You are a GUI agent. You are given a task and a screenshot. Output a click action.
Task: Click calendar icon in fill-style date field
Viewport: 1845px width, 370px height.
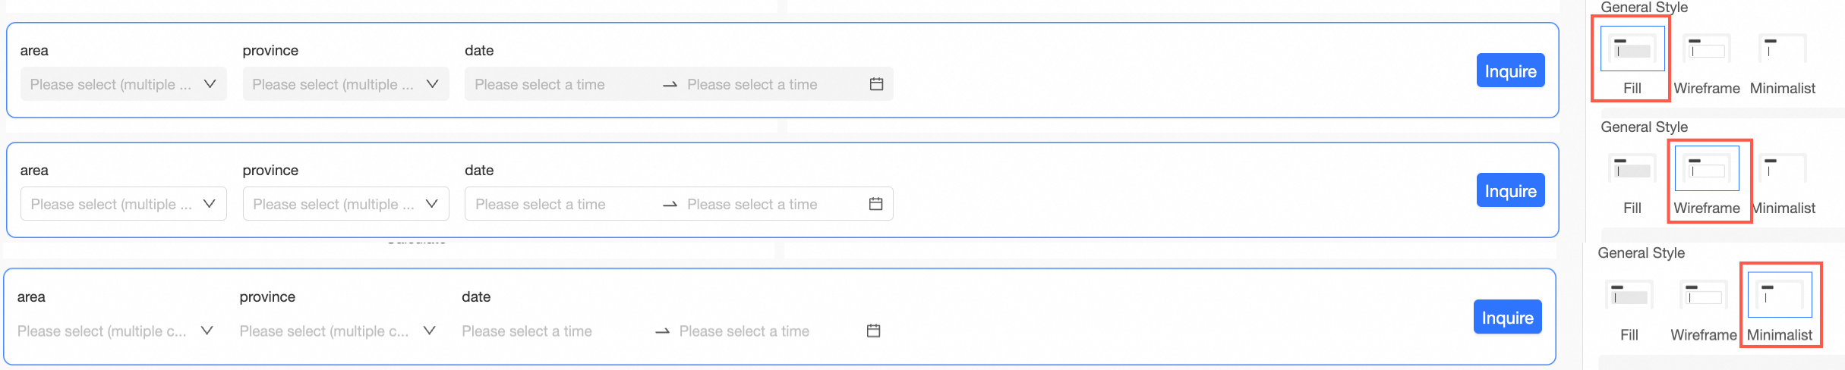pyautogui.click(x=876, y=84)
